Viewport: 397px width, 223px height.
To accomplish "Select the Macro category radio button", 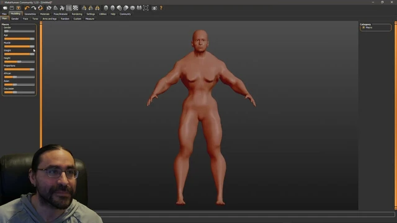I will click(x=364, y=27).
